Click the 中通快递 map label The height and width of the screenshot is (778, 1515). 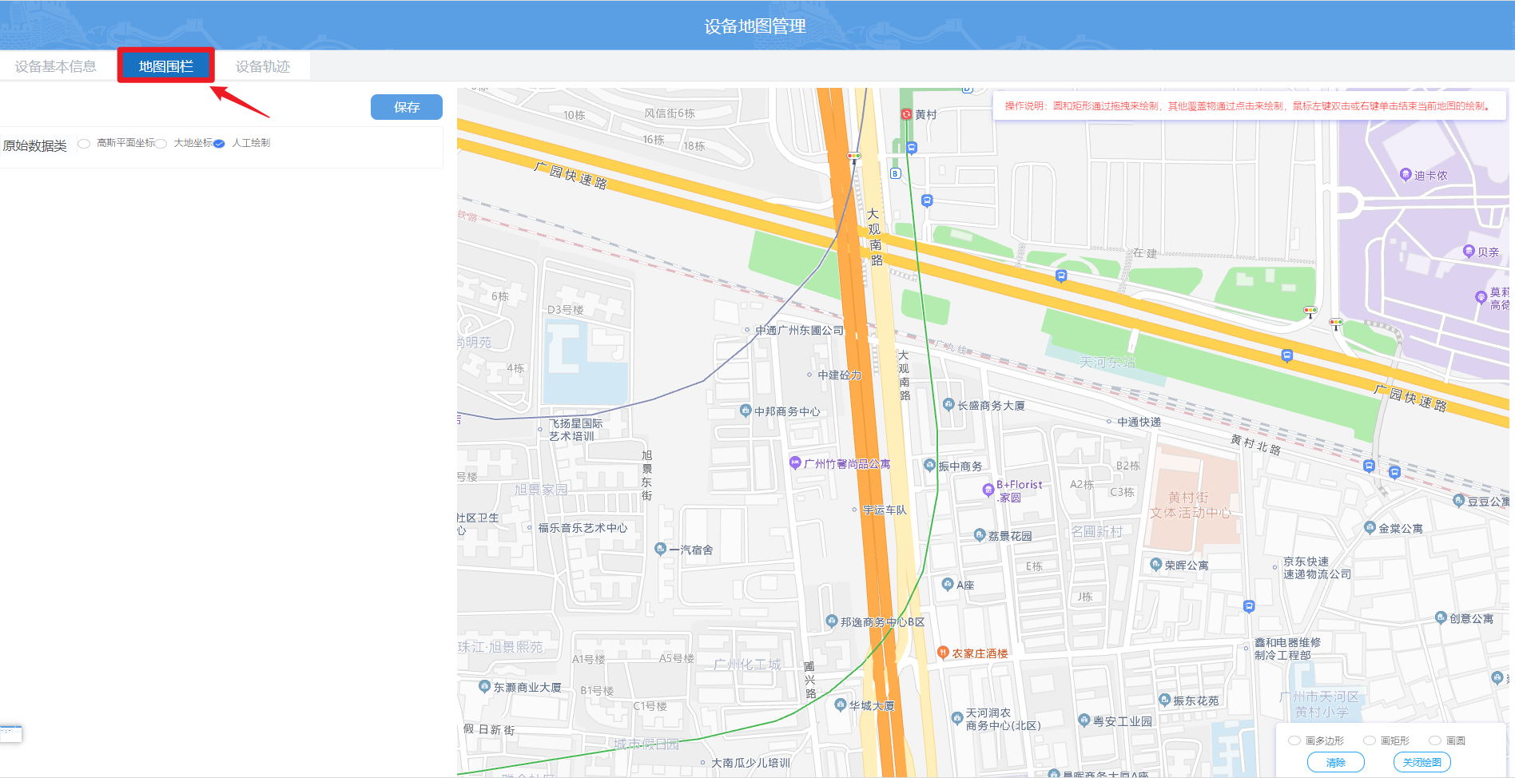tap(1139, 422)
